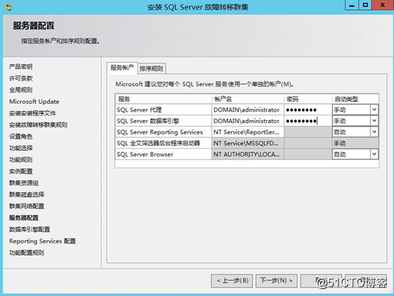Image resolution: width=394 pixels, height=296 pixels.
Task: Select 安装安装程序文件 step in sidebar
Action: (33, 113)
